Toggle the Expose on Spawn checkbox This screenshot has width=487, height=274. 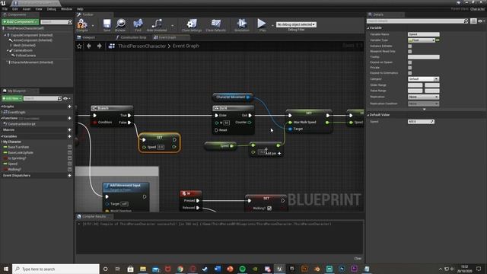(409, 62)
